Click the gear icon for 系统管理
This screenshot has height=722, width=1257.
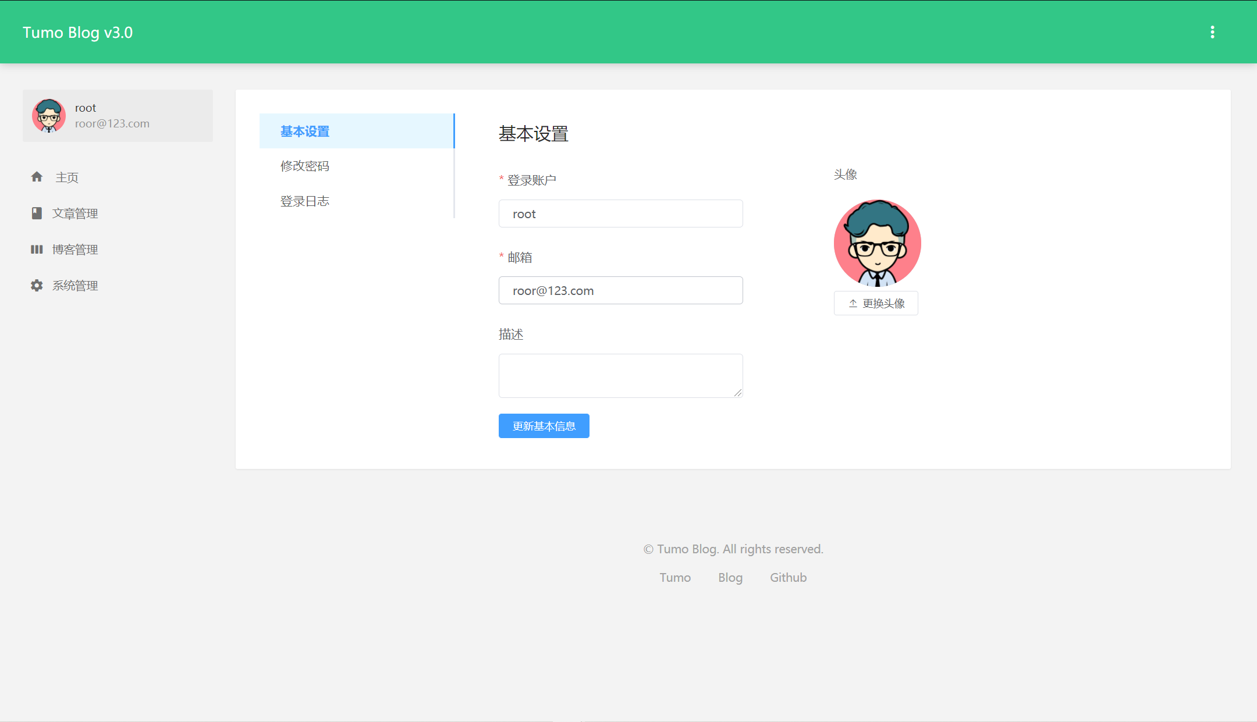click(37, 285)
